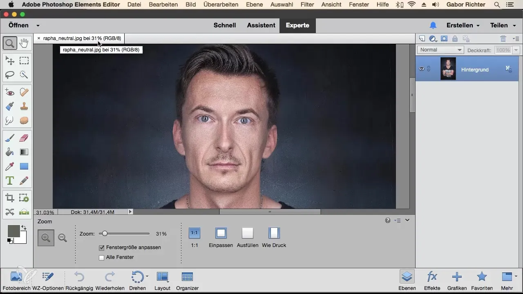Click the Zoom percentage slider handle
Viewport: 523px width, 294px height.
(105, 234)
